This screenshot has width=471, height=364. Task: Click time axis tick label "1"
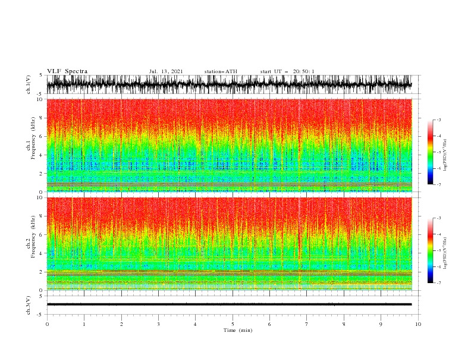point(84,324)
